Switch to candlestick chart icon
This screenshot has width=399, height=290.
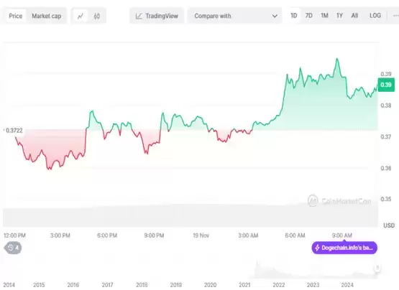97,17
